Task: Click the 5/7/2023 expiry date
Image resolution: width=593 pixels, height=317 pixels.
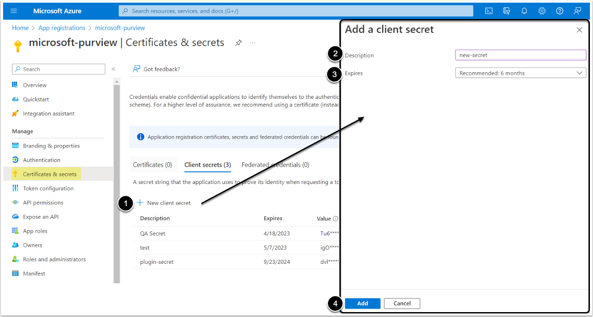Action: click(x=275, y=247)
